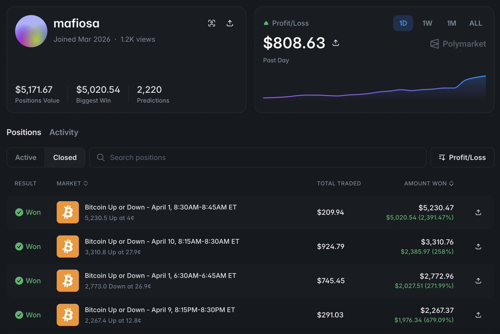
Task: Click Bitcoin icon for April 1 6:30AM market
Action: tap(67, 280)
